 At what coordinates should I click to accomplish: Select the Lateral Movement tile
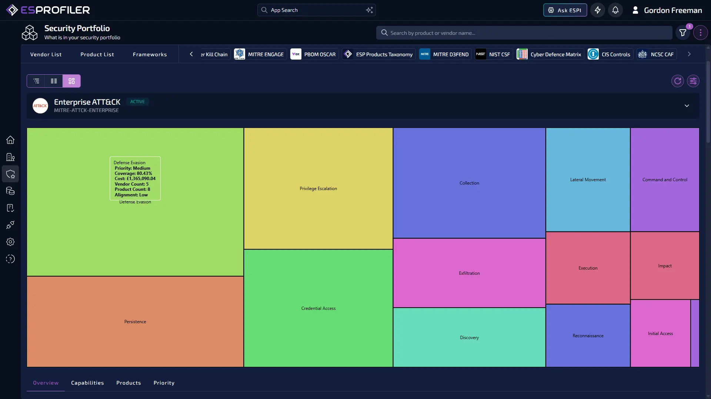click(x=588, y=180)
